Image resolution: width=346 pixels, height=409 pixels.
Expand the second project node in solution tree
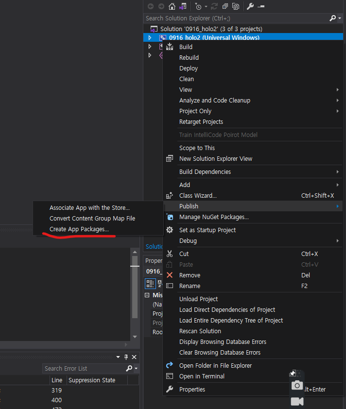click(x=150, y=47)
